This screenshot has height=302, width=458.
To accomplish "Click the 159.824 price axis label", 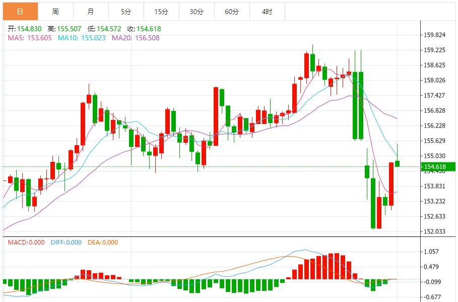I will point(435,35).
